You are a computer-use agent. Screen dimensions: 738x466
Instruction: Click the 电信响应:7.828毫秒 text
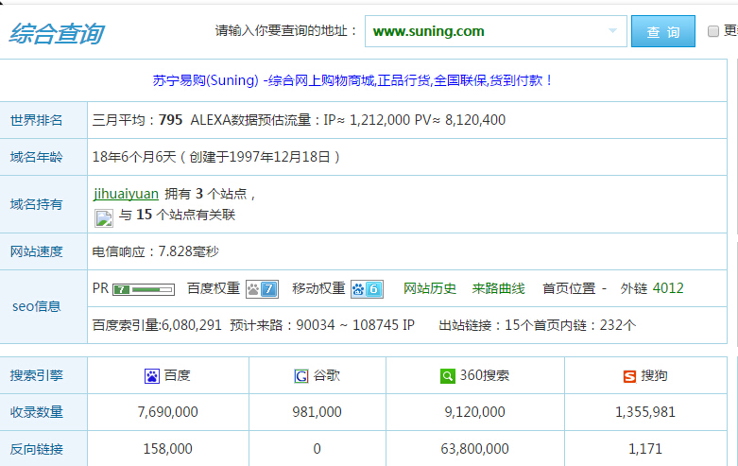click(156, 251)
